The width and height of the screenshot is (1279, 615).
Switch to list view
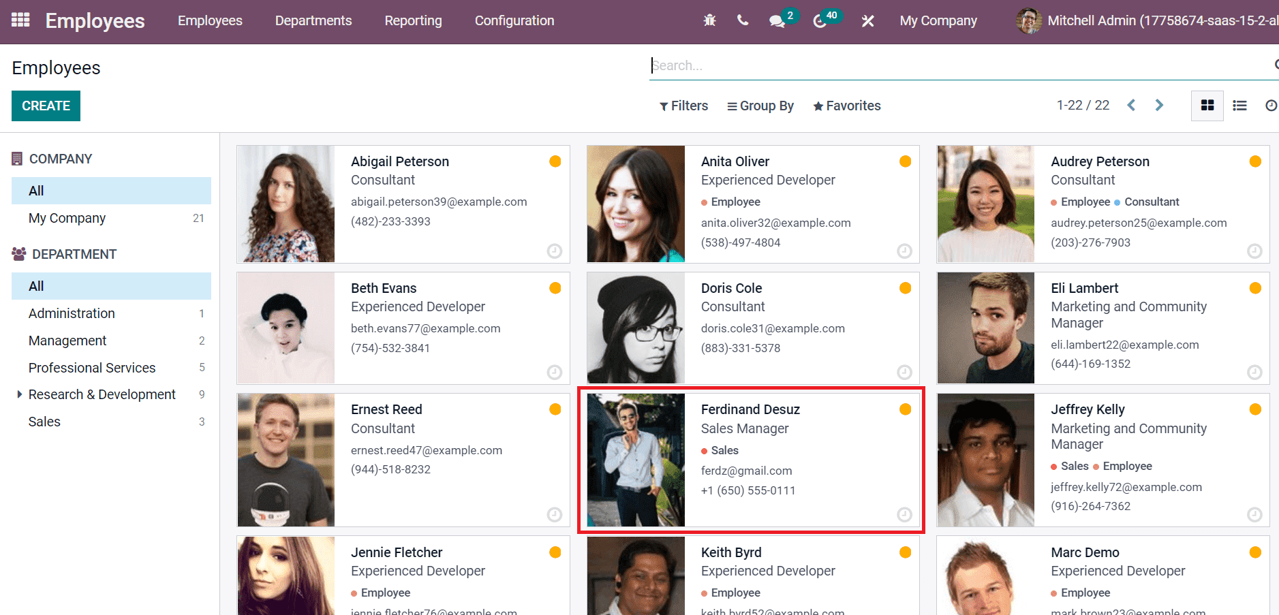click(1239, 106)
